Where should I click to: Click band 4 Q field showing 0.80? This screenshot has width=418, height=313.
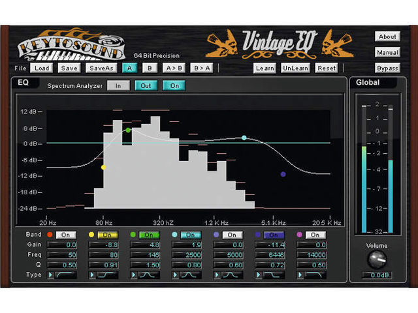point(187,265)
